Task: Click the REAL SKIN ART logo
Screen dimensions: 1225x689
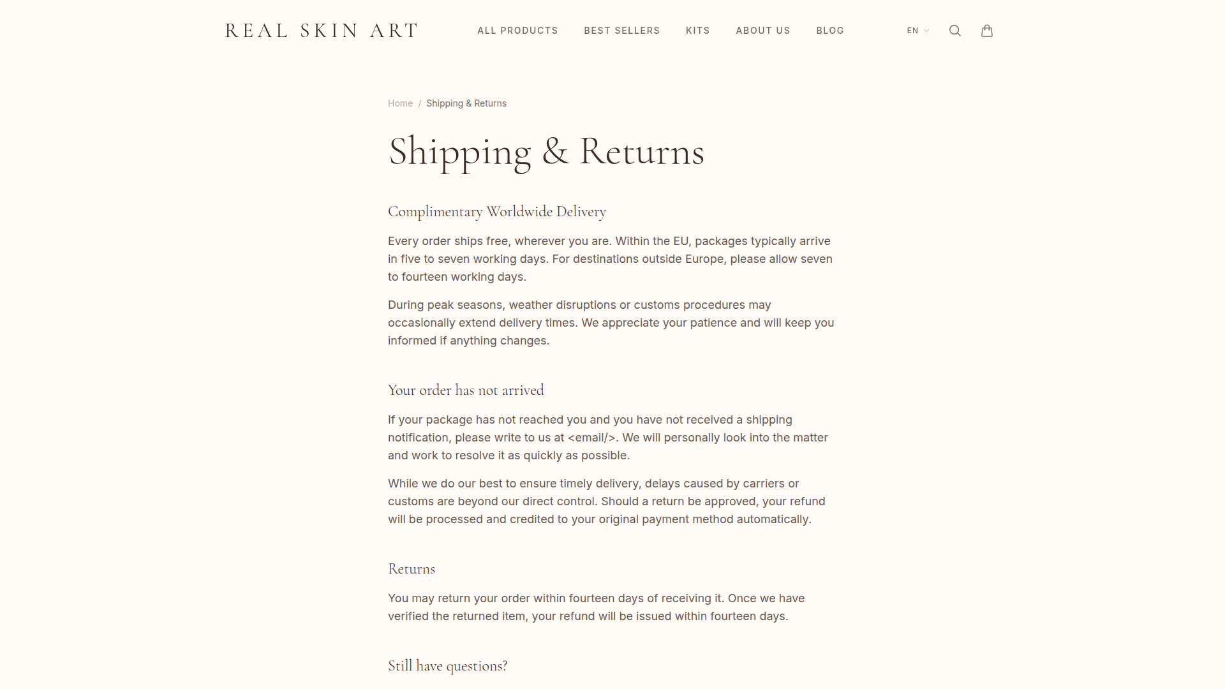Action: 322,31
